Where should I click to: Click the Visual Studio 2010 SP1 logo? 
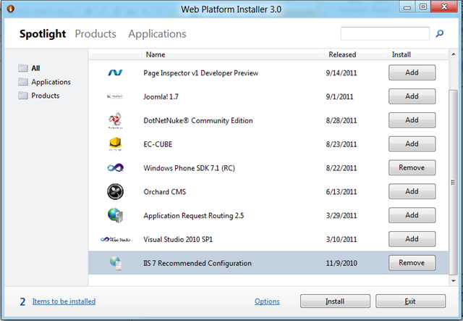pos(115,239)
